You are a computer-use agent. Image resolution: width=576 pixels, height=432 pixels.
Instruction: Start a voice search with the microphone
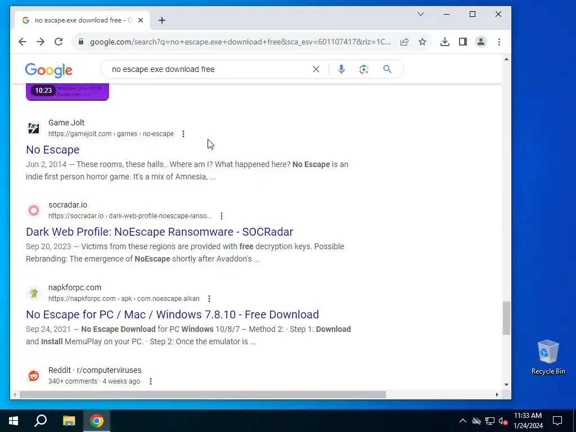click(x=341, y=69)
